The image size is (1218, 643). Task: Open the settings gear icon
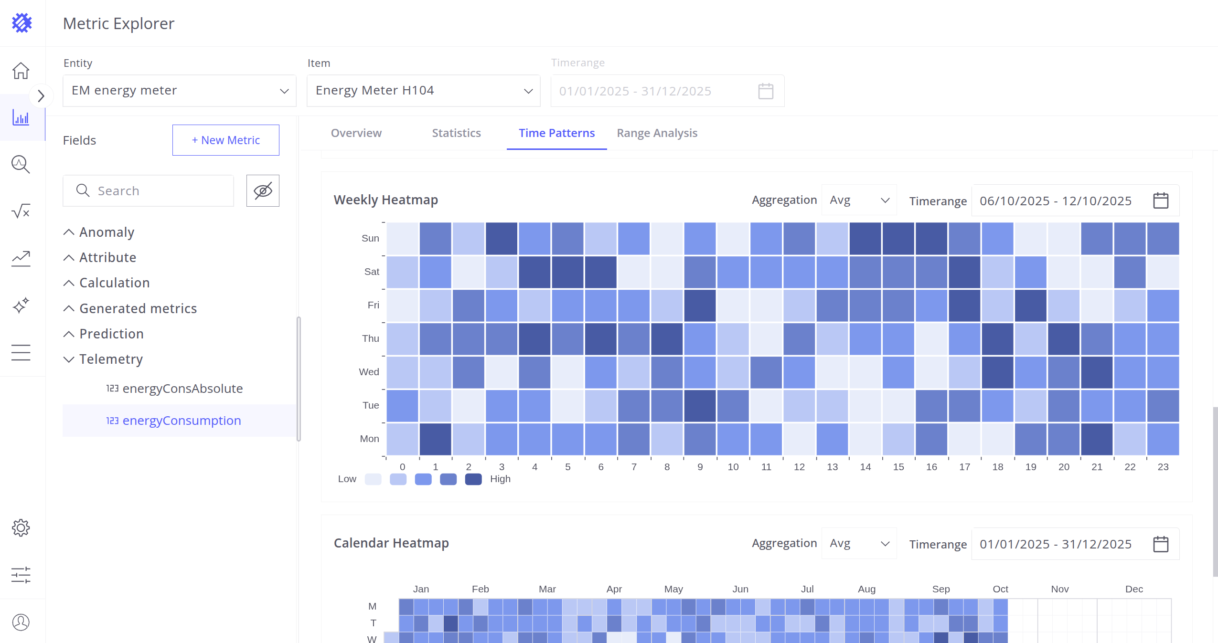pos(21,528)
